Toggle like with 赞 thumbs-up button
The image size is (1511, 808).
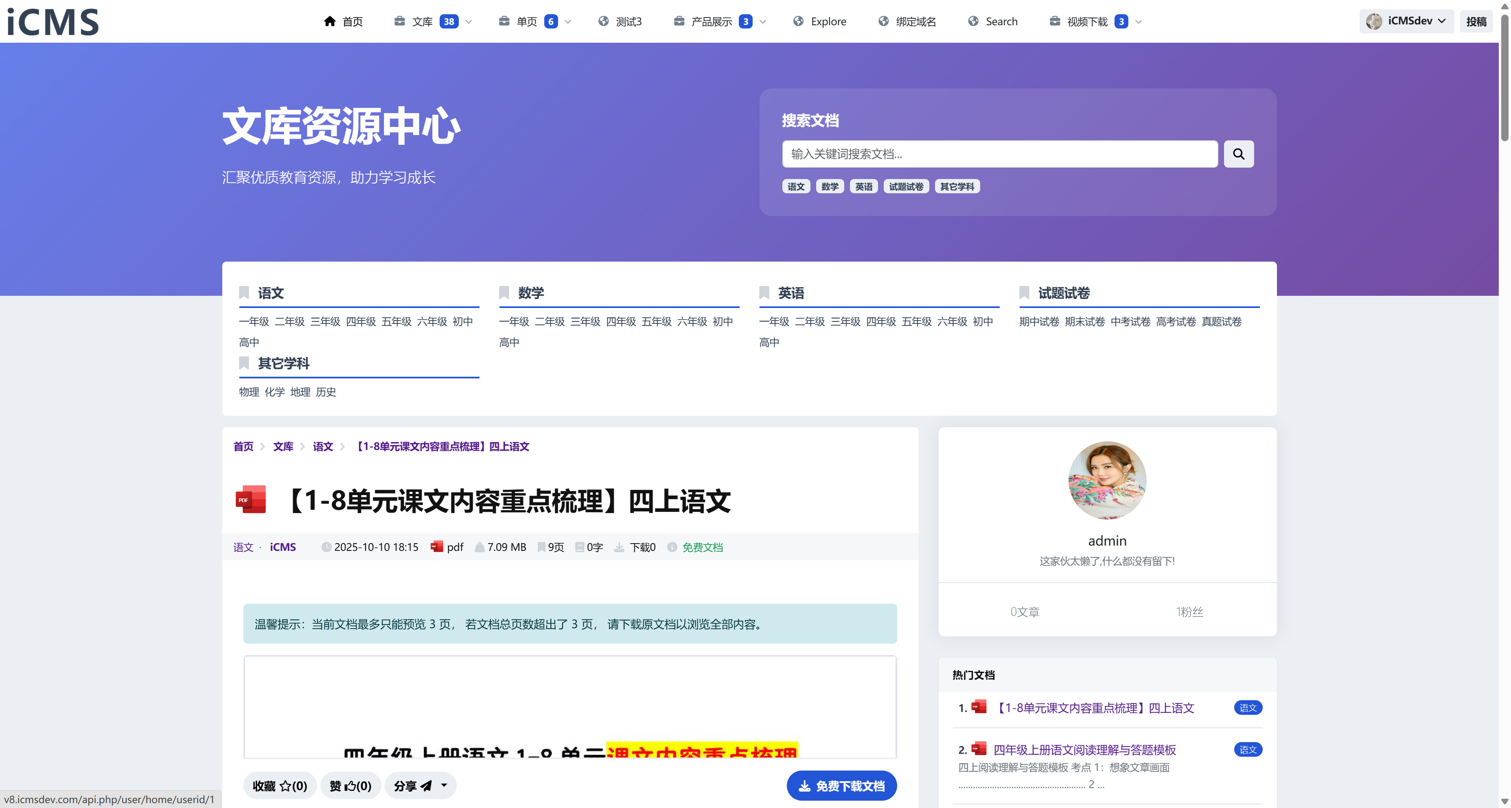[x=350, y=786]
